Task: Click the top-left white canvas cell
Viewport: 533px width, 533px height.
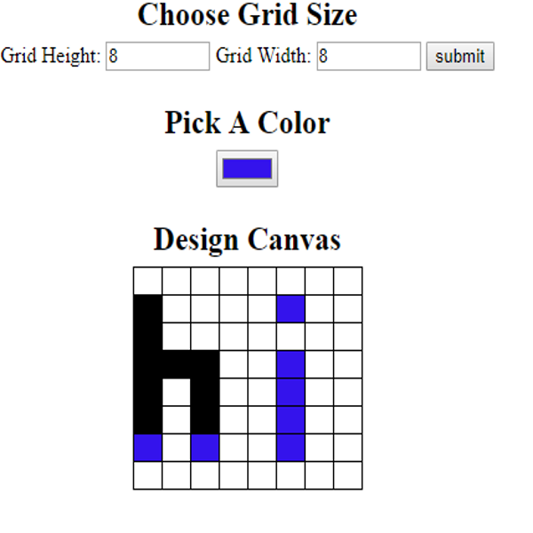Action: tap(147, 281)
